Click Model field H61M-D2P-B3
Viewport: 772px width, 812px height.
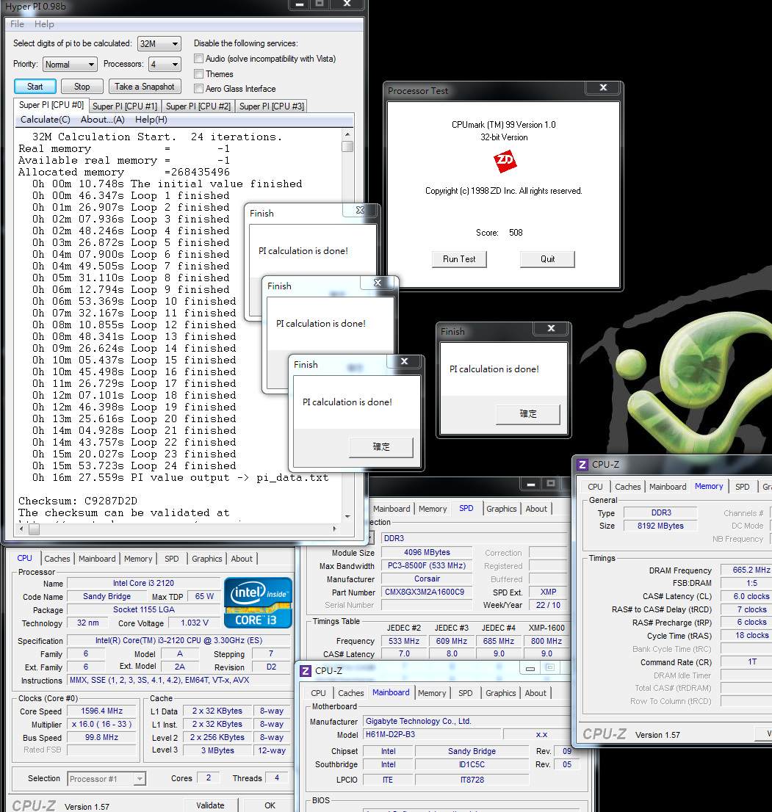432,734
